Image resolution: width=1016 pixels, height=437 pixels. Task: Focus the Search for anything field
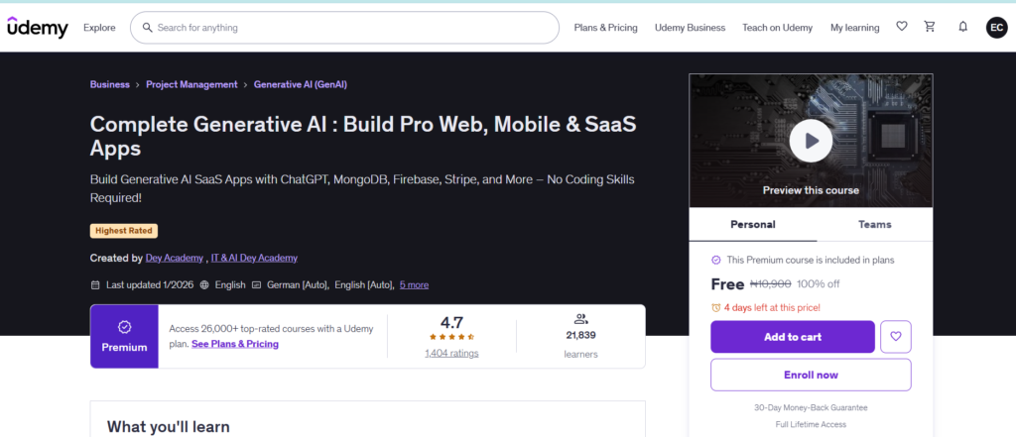pos(344,28)
